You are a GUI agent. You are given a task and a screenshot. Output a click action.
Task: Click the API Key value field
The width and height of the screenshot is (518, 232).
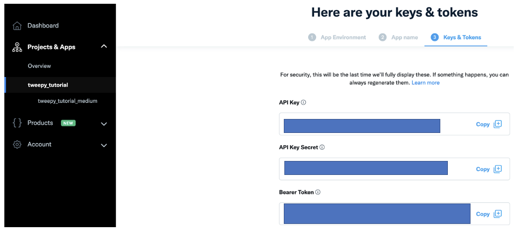[362, 125]
